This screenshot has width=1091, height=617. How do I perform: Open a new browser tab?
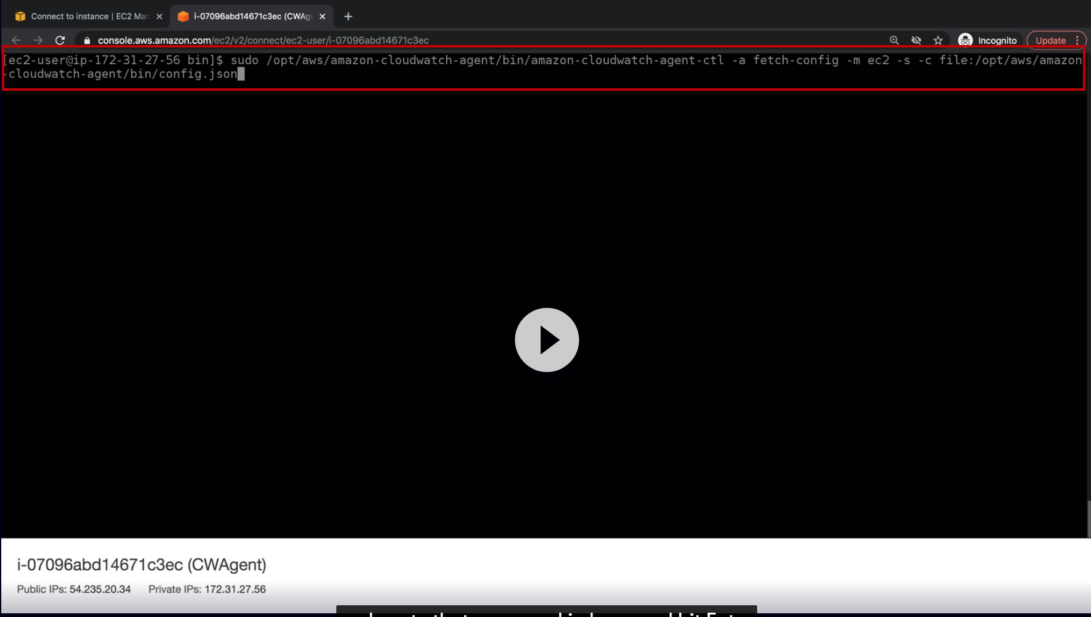[x=348, y=17]
